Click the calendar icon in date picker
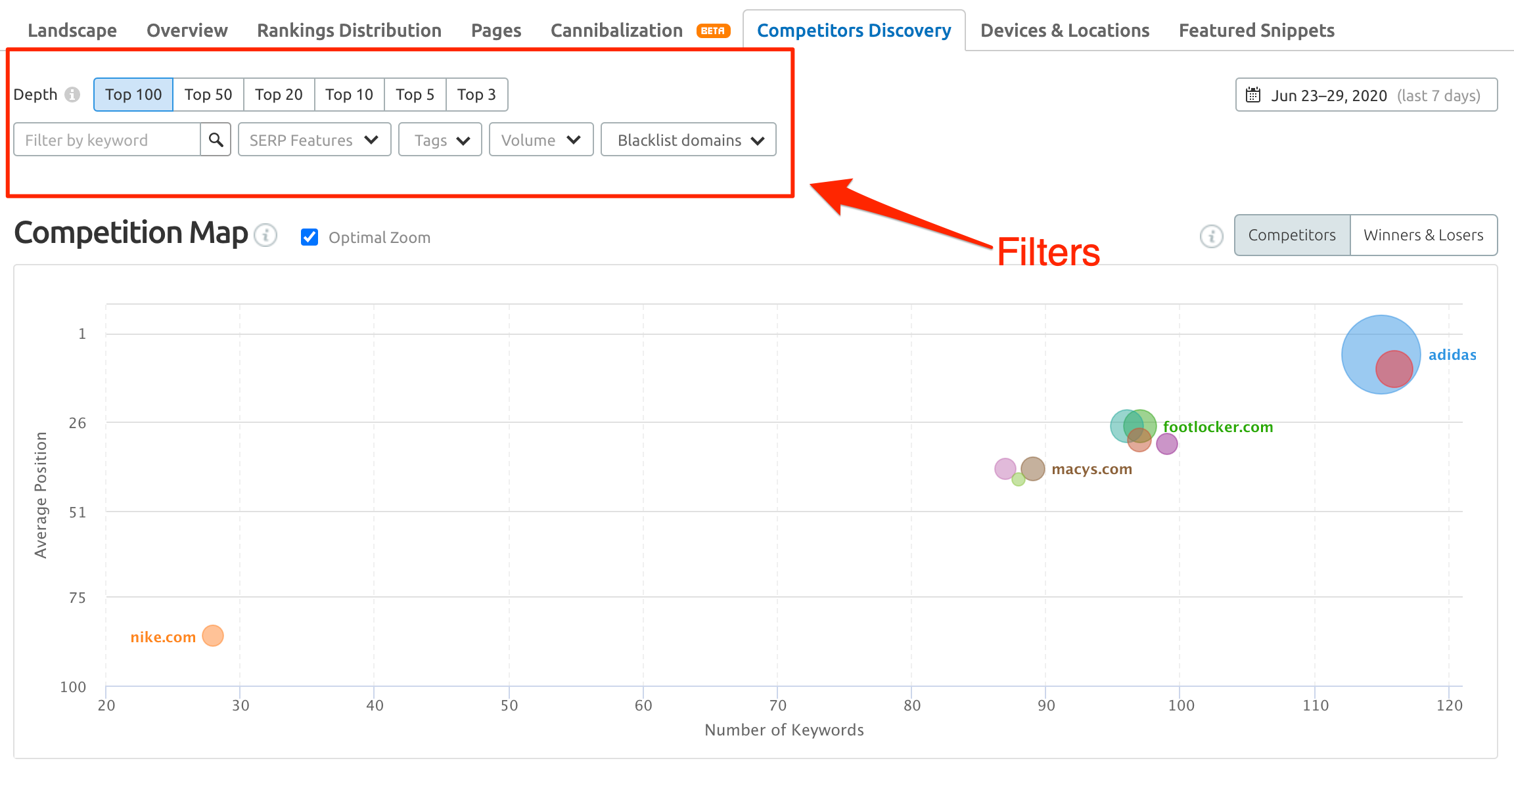The height and width of the screenshot is (788, 1514). (1253, 95)
